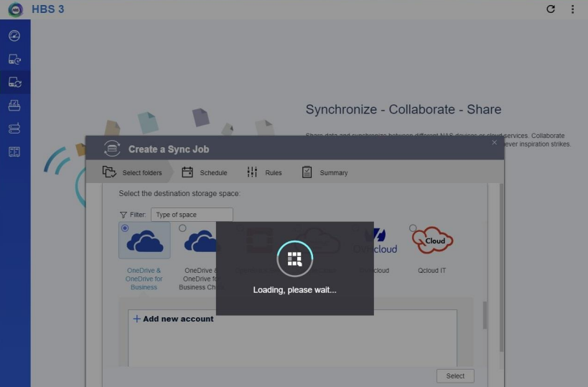
Task: Click the Select button
Action: (x=455, y=376)
